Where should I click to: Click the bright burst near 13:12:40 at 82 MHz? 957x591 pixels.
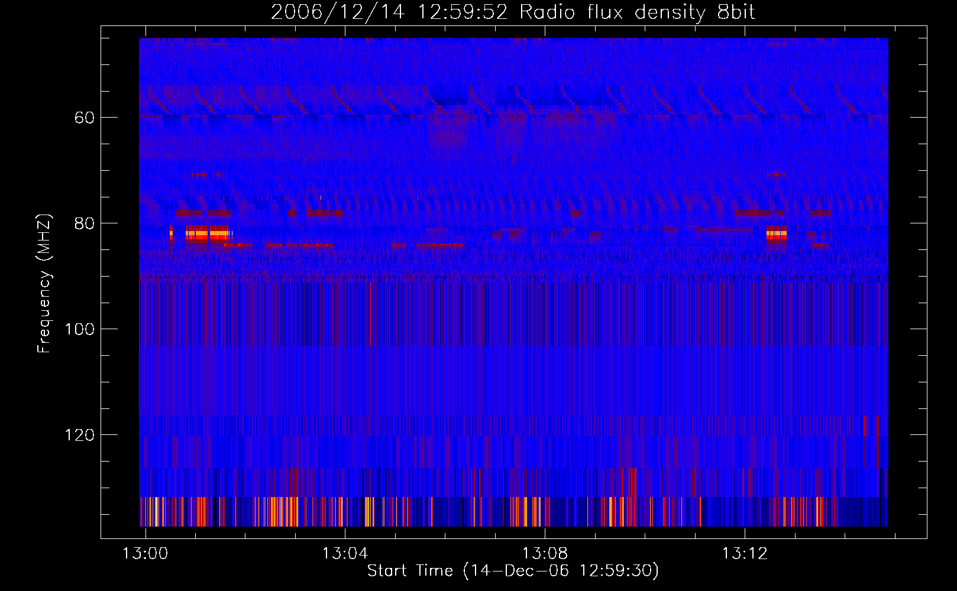click(x=777, y=234)
